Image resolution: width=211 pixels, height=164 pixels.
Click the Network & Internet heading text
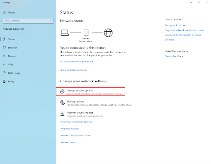coord(14,29)
